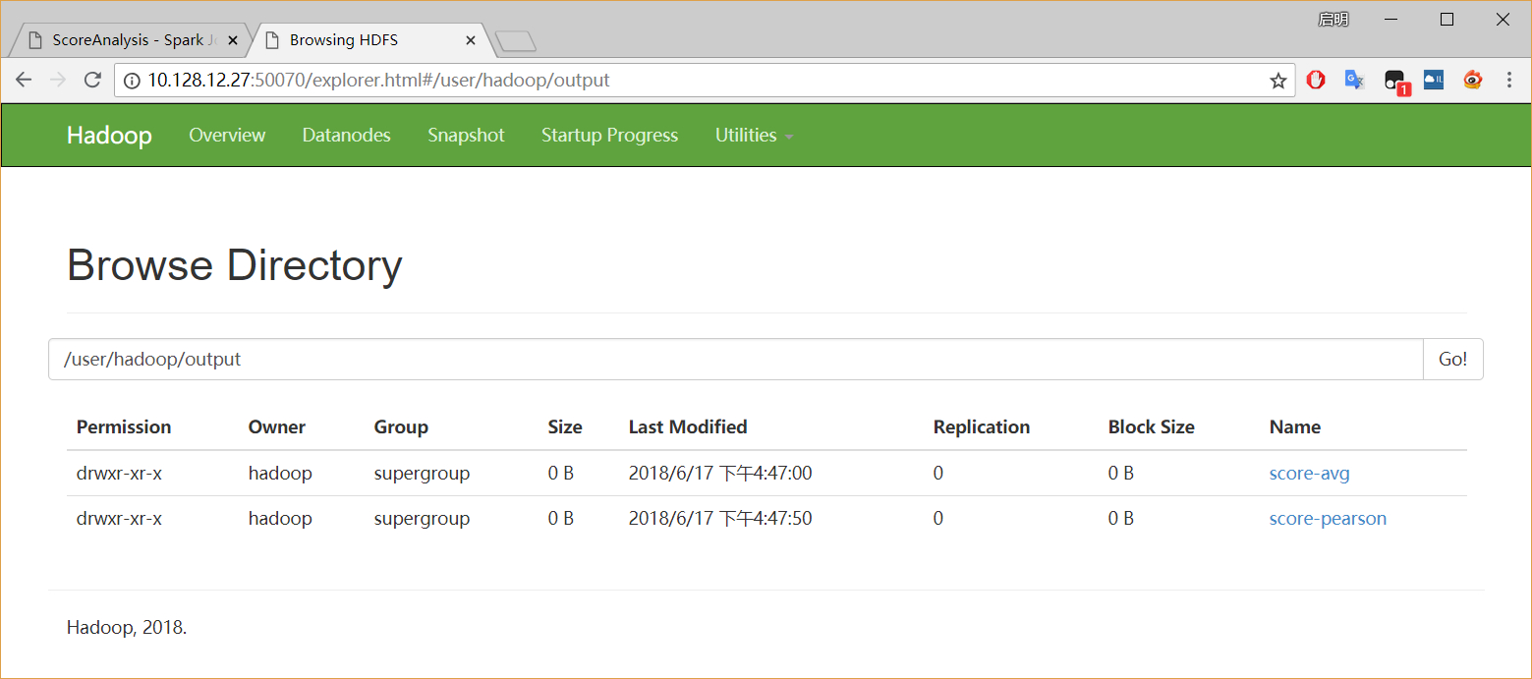Viewport: 1532px width, 679px height.
Task: Click the directory path input field
Action: coord(735,359)
